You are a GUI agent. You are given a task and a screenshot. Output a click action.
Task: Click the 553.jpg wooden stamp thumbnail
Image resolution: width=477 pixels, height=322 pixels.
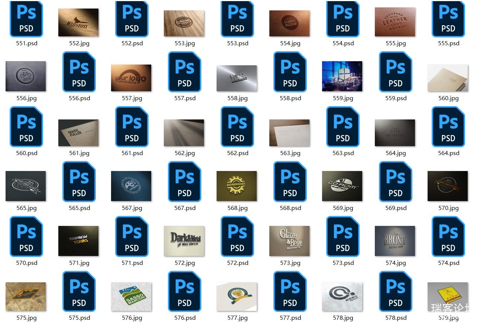point(184,23)
